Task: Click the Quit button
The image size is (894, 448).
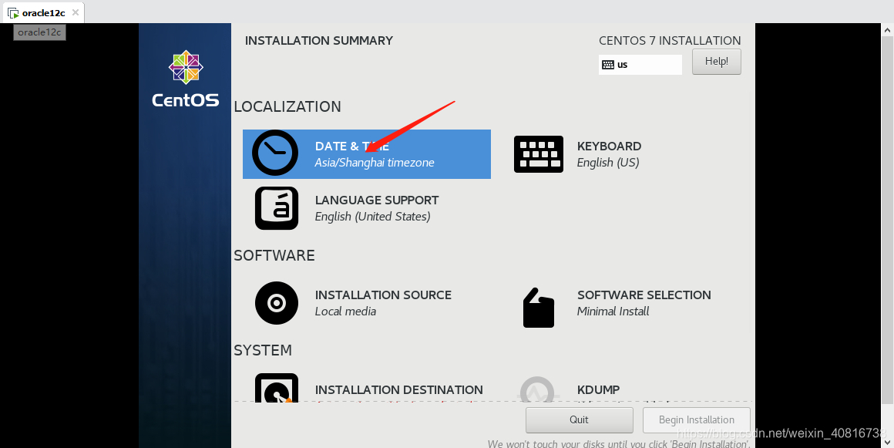Action: [580, 420]
